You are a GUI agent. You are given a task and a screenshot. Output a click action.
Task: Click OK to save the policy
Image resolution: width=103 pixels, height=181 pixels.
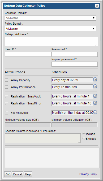pyautogui.click(x=7, y=174)
